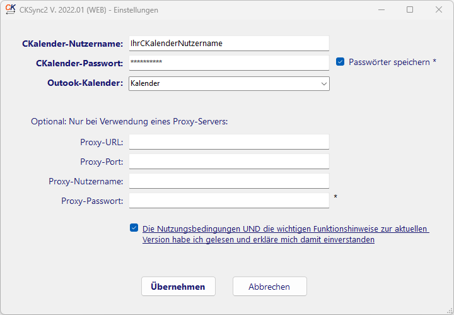Click into the CKalender-Passwort field
The width and height of the screenshot is (454, 315).
[229, 62]
